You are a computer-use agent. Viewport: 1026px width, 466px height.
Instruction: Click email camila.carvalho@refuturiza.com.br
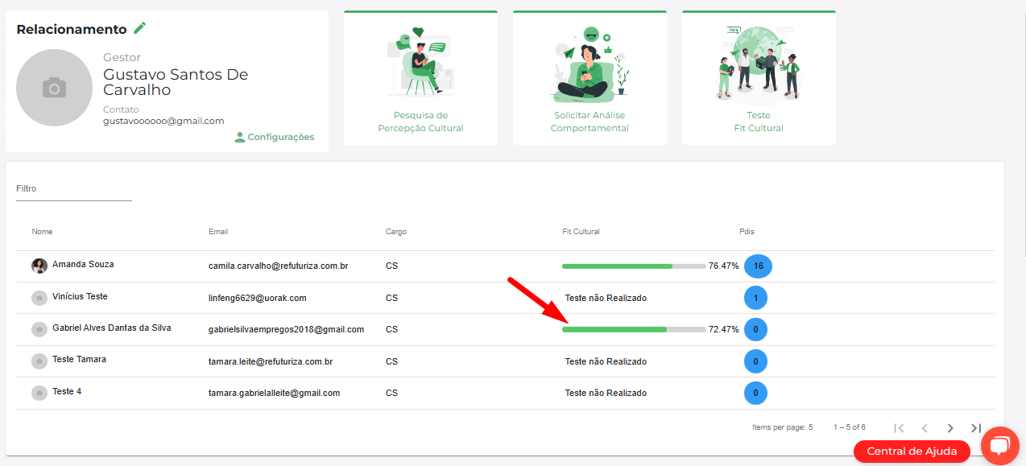point(279,266)
